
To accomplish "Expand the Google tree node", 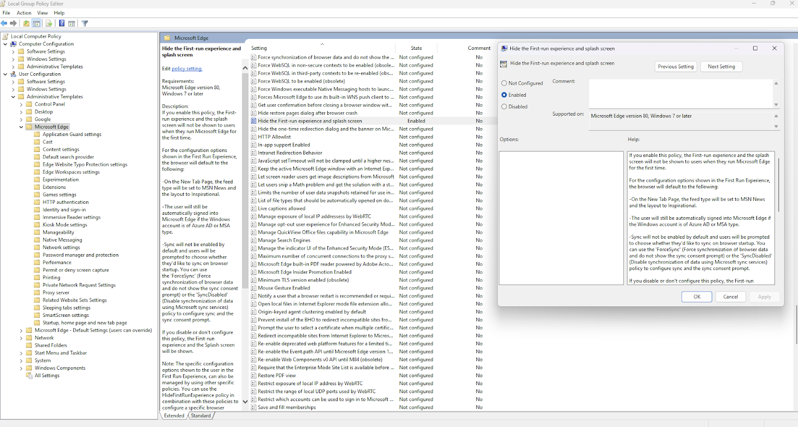I will 21,120.
